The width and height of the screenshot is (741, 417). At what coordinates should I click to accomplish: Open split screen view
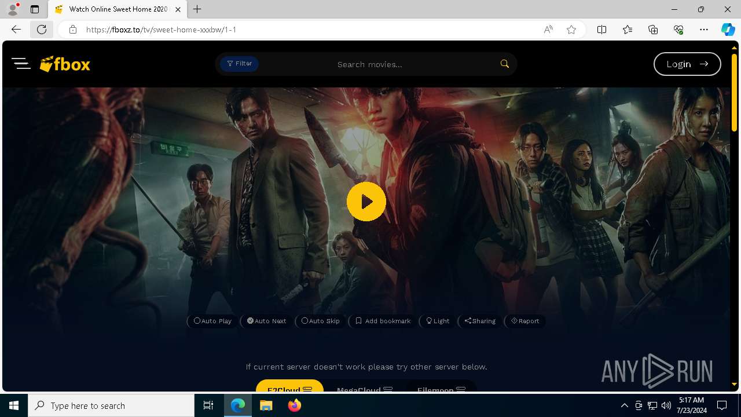point(601,30)
